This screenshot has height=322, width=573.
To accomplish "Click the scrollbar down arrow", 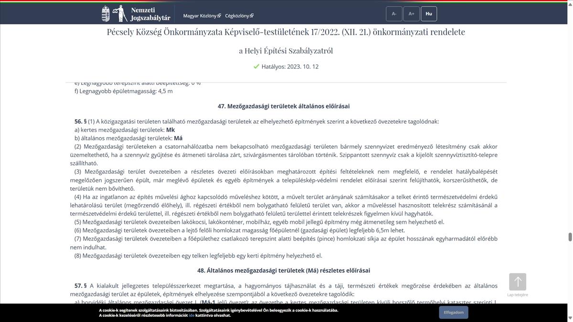I will (x=570, y=319).
